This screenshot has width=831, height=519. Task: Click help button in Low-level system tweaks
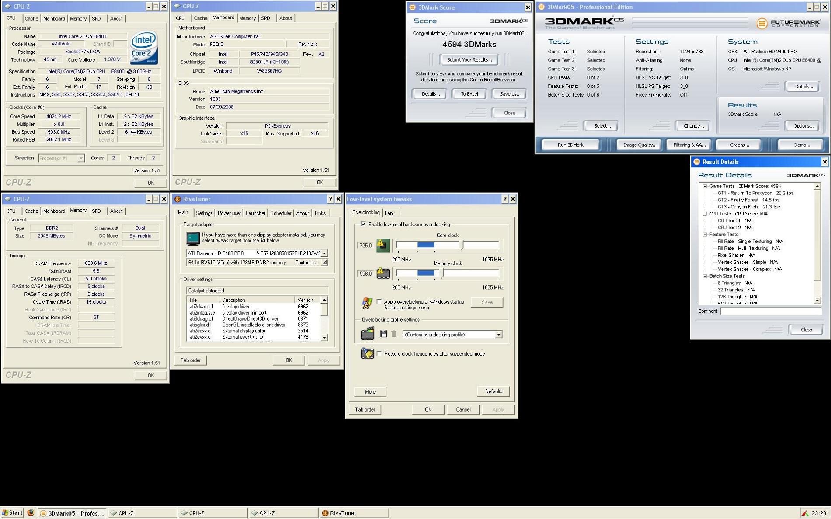click(505, 199)
